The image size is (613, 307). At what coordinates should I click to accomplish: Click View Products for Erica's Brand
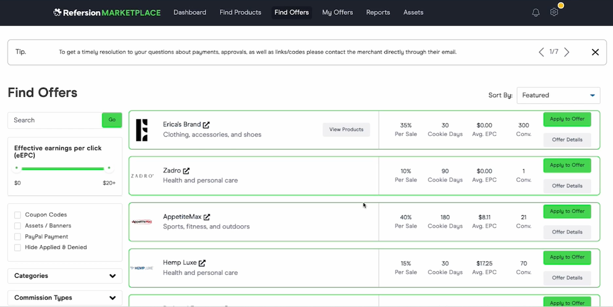346,130
